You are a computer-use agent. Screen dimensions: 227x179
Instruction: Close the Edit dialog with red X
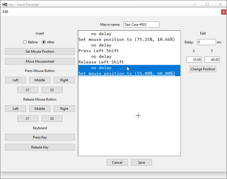coord(224,12)
